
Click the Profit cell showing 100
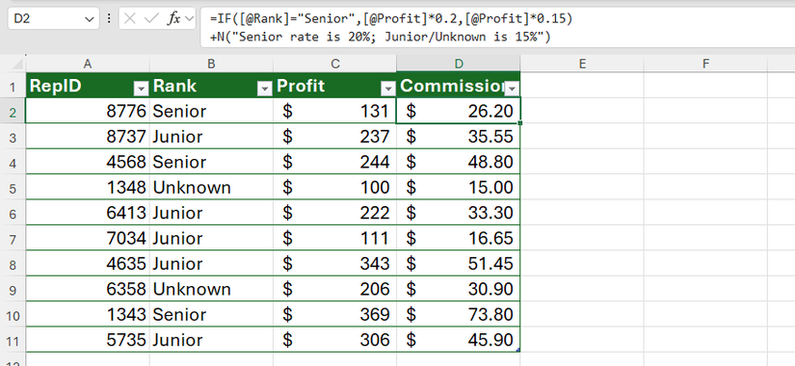[335, 187]
